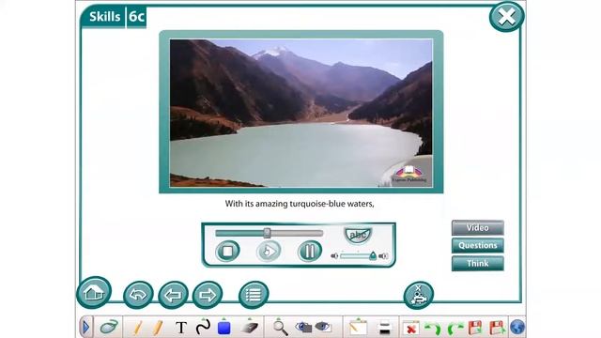The width and height of the screenshot is (601, 338).
Task: Click the video frame showing mountain lake
Action: pos(301,113)
